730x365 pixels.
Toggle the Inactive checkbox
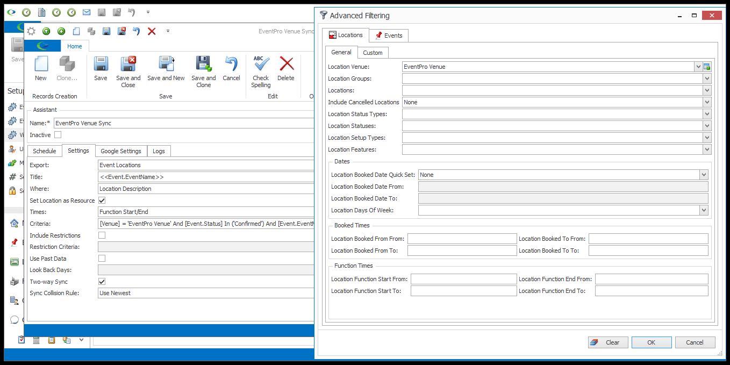pyautogui.click(x=58, y=135)
